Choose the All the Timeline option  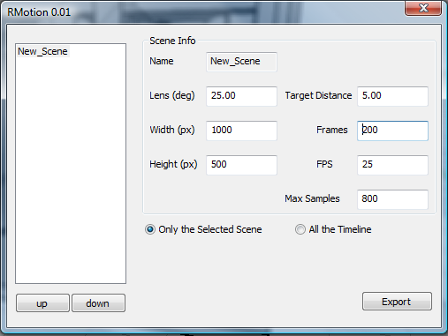[300, 229]
